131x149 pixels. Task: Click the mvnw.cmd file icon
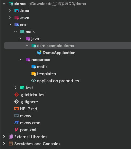[x=16, y=123]
